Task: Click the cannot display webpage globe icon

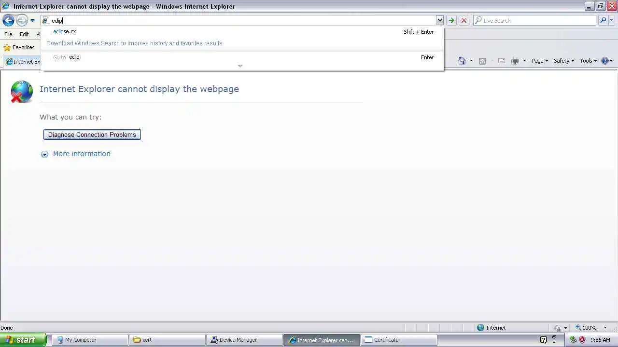Action: [x=22, y=92]
